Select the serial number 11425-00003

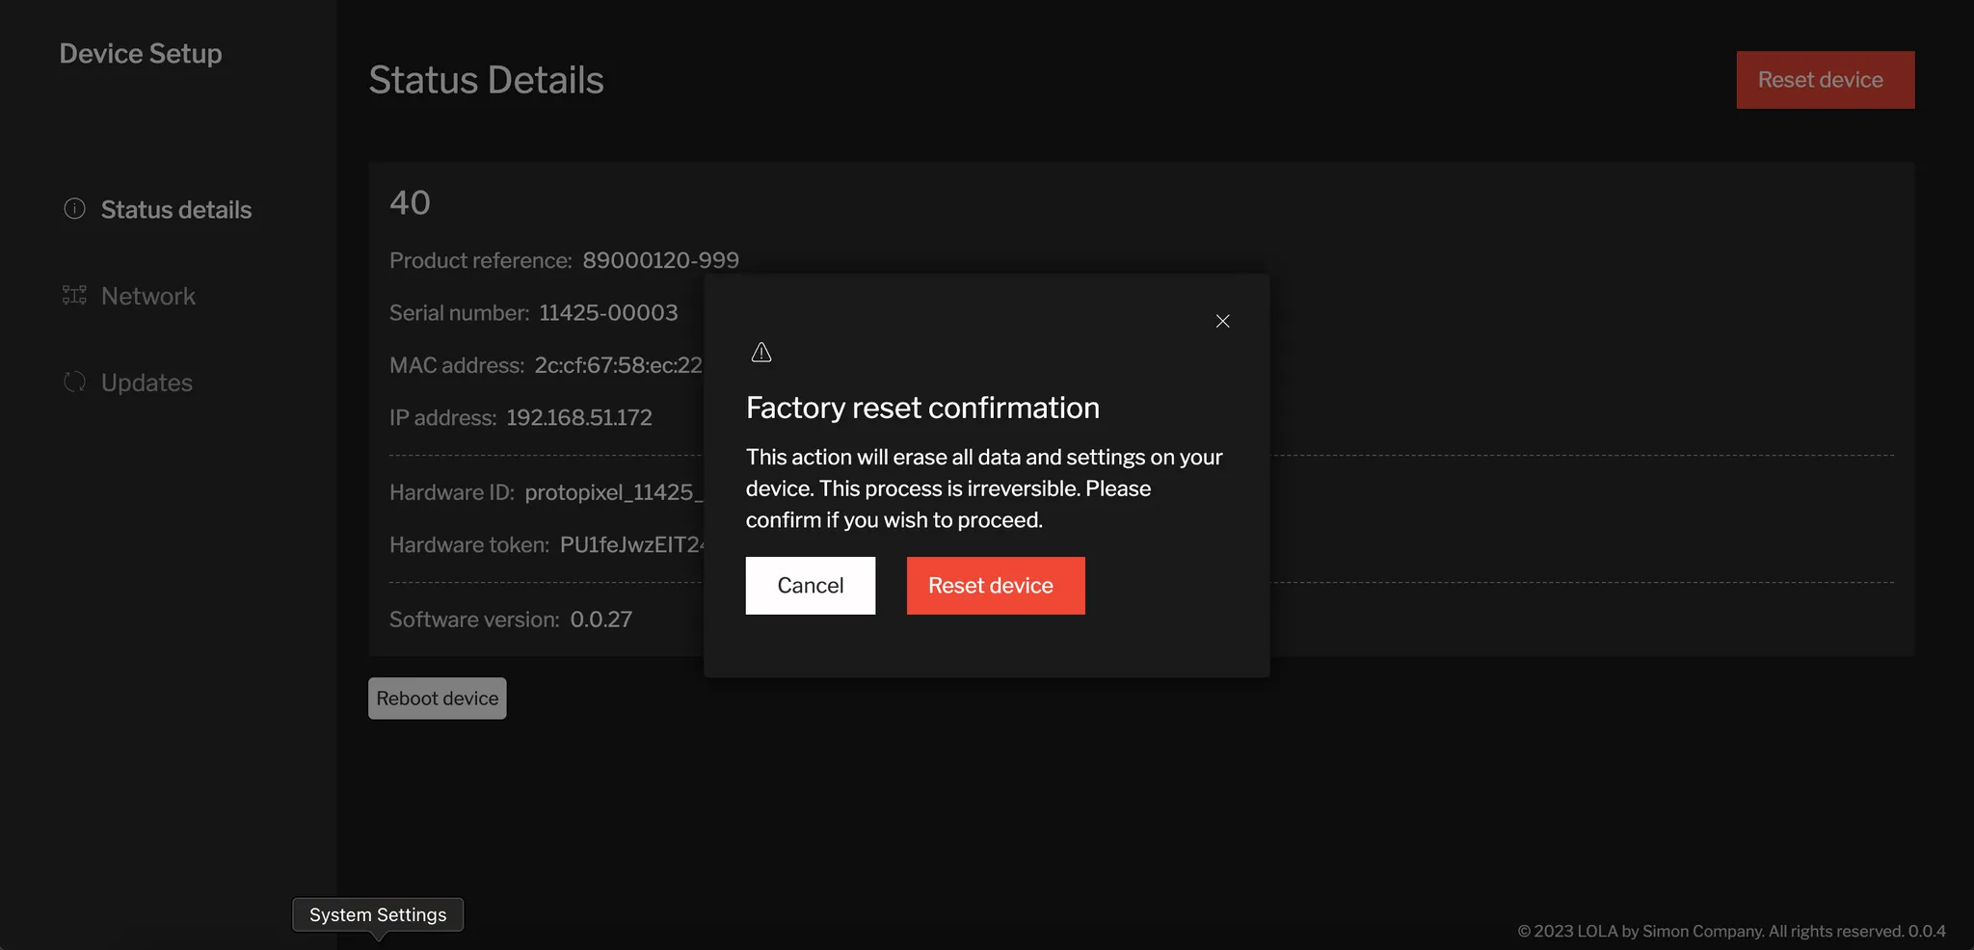point(607,313)
